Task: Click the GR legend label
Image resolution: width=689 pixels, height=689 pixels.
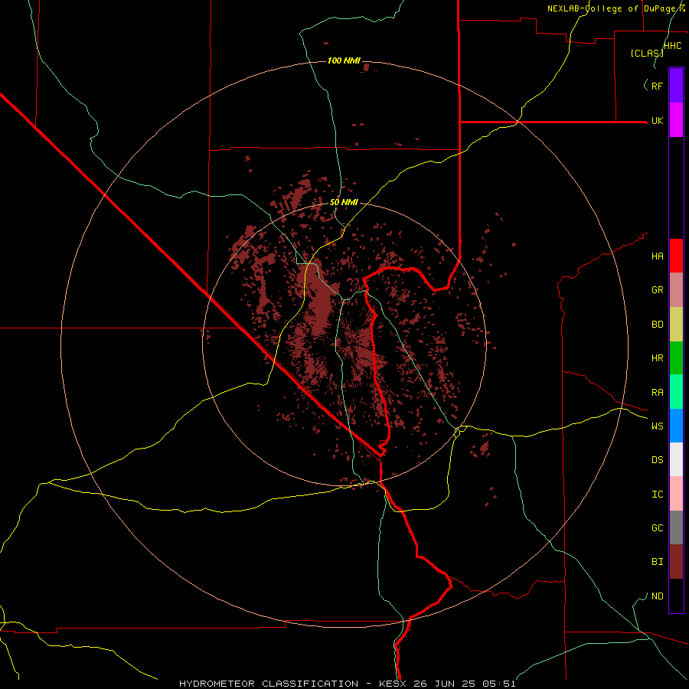Action: 657,290
